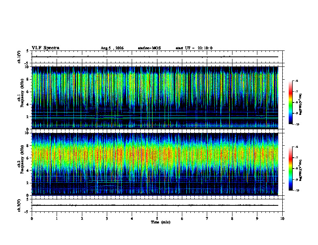Click the start UT 22:10:0 label
Image resolution: width=318 pixels, height=245 pixels.
pos(194,48)
